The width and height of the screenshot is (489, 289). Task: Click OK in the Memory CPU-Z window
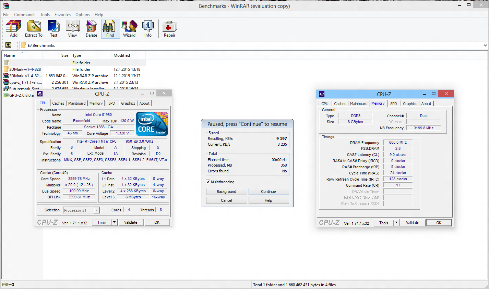(439, 223)
